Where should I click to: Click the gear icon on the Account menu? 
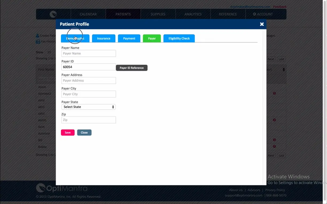[255, 14]
